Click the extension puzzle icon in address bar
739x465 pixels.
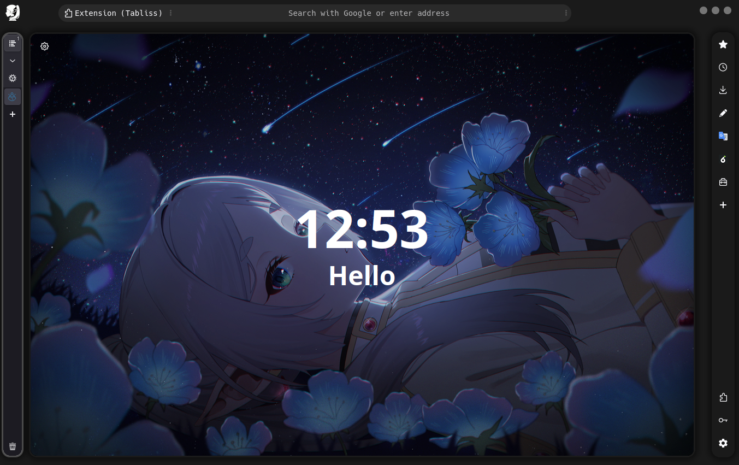point(68,13)
